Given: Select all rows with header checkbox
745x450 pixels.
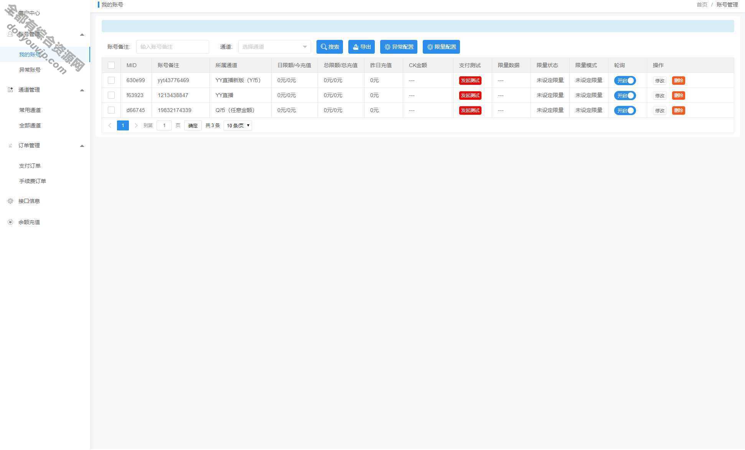Looking at the screenshot, I should pyautogui.click(x=111, y=65).
